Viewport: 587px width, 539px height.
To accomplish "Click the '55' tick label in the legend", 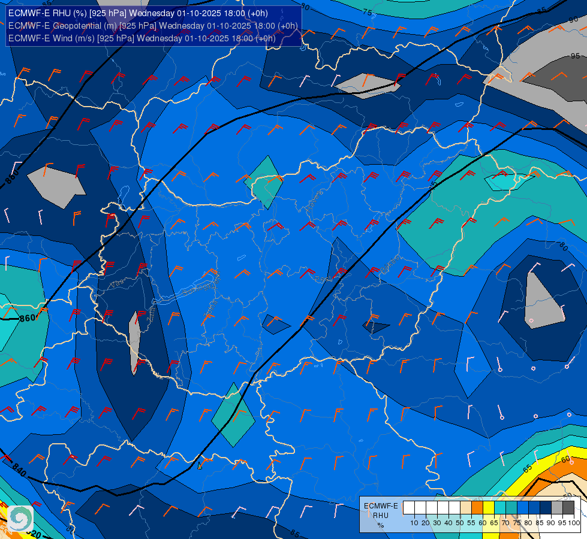I will (471, 523).
